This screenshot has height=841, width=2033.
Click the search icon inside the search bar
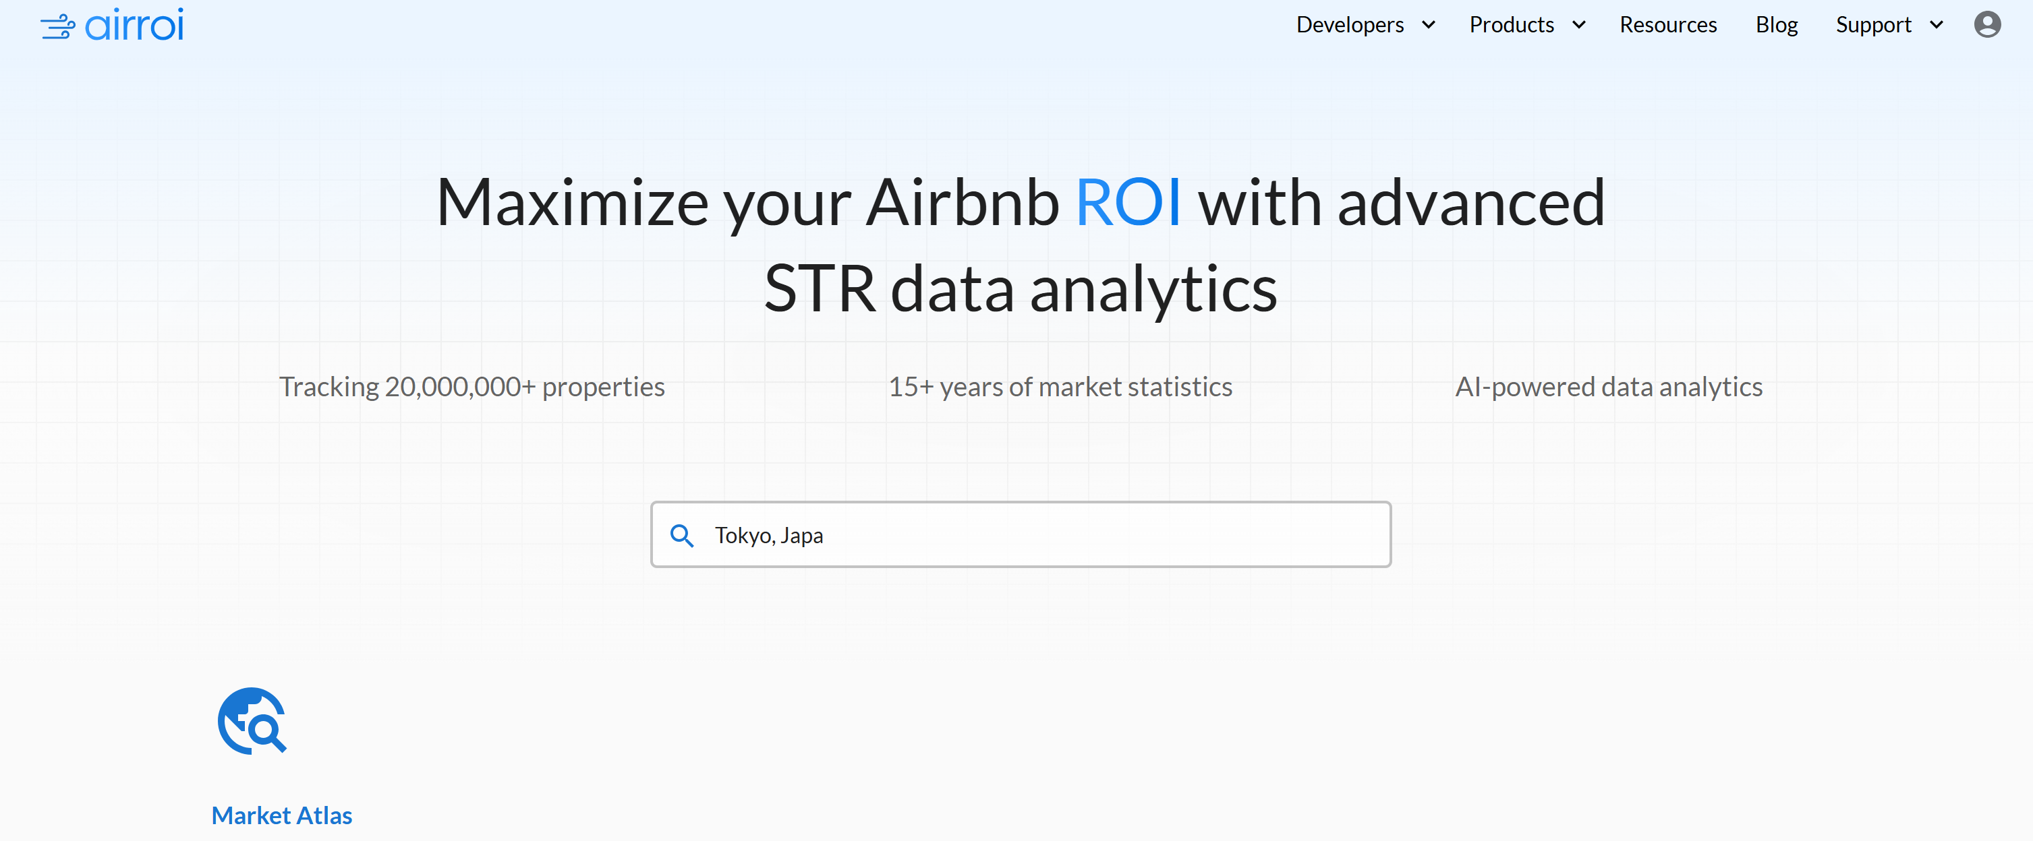(x=683, y=535)
